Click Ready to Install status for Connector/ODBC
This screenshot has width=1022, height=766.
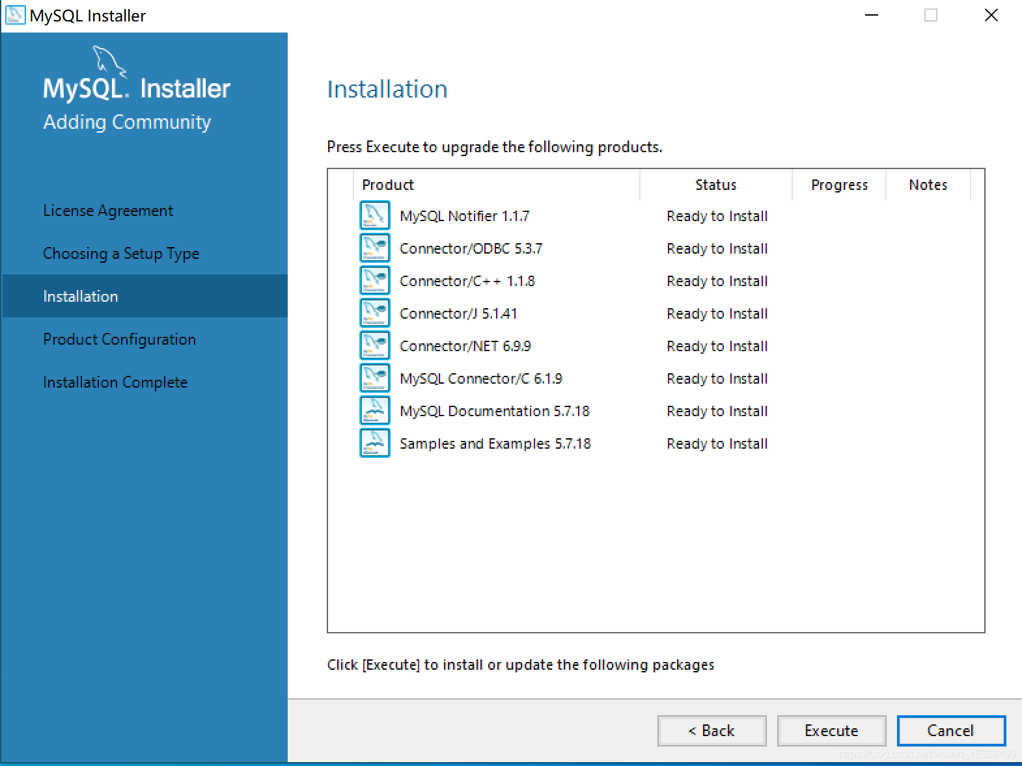coord(717,248)
